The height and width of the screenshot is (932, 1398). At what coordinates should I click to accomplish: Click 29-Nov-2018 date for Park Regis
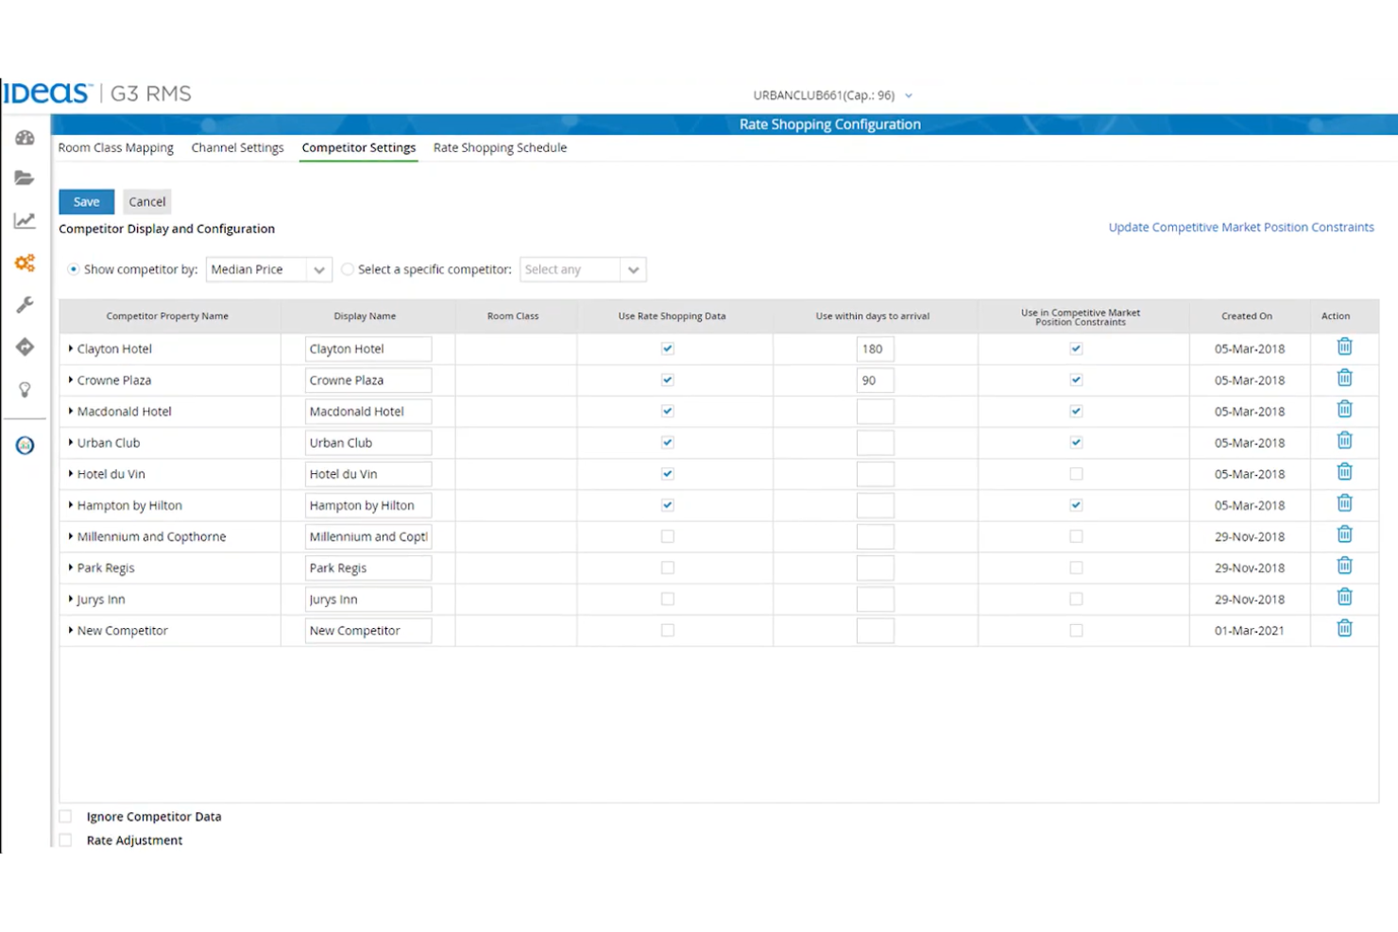click(1250, 568)
